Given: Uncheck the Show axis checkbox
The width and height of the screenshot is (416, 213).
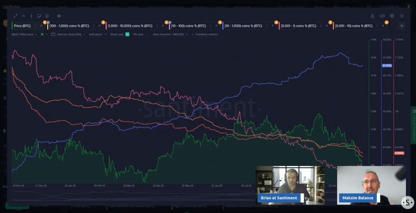Looking at the screenshot, I should 127,34.
